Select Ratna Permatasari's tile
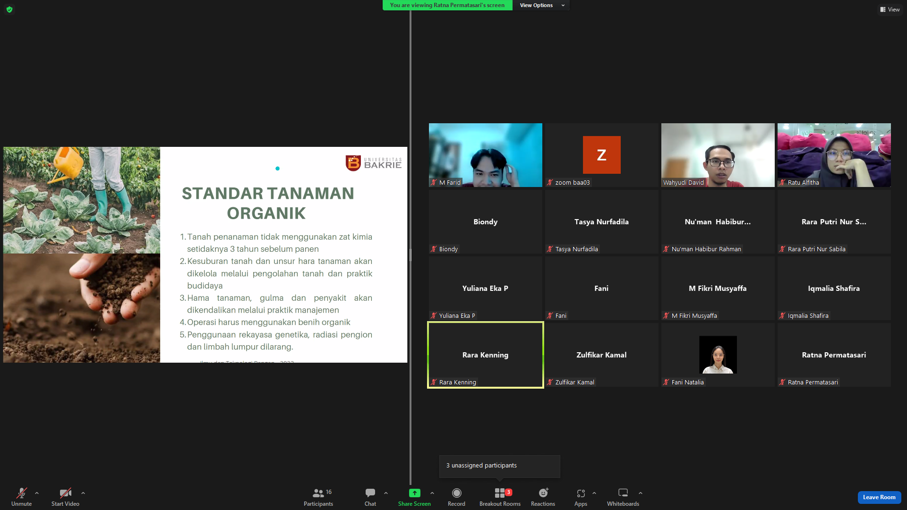The height and width of the screenshot is (510, 907). [x=834, y=355]
